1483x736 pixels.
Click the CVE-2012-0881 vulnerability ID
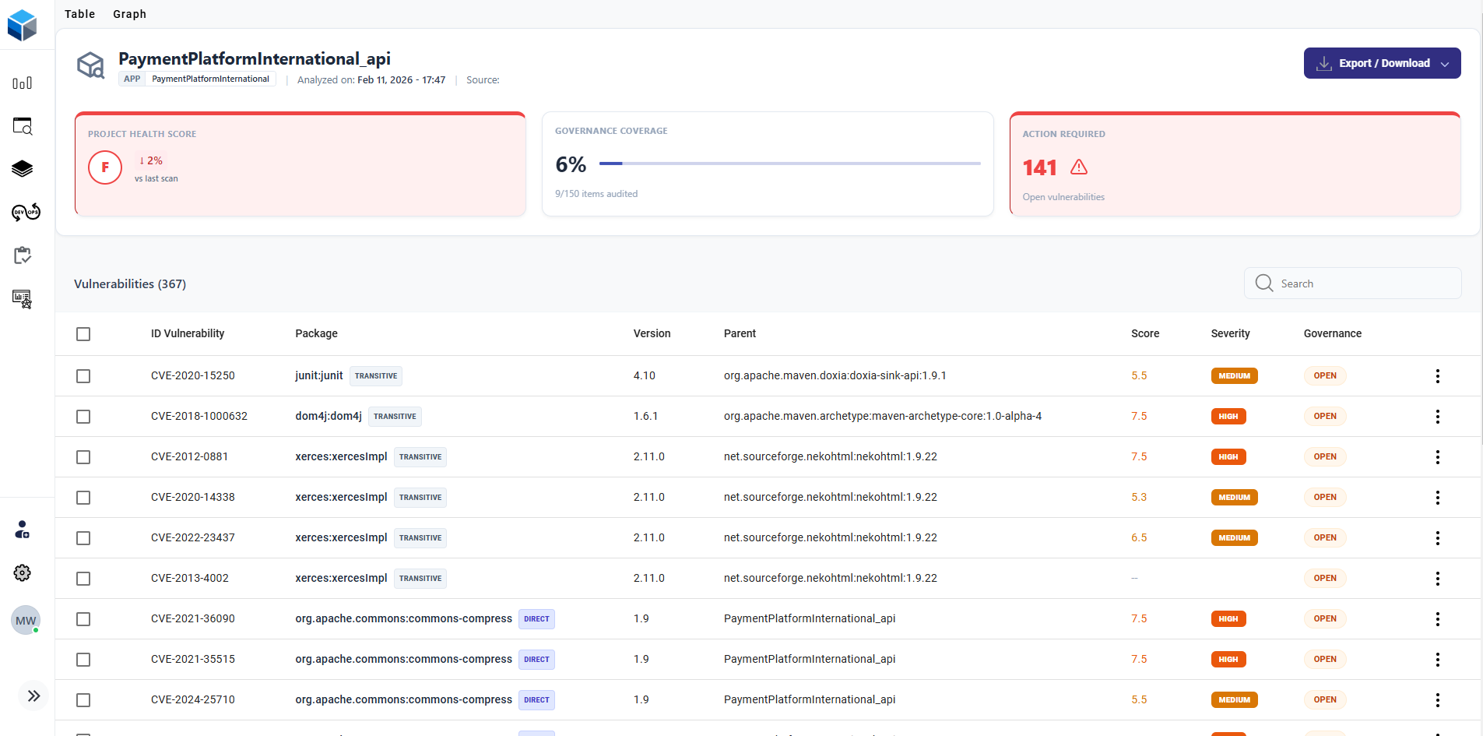[189, 456]
